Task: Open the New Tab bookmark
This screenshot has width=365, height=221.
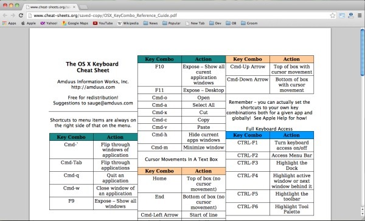Action: 195,23
